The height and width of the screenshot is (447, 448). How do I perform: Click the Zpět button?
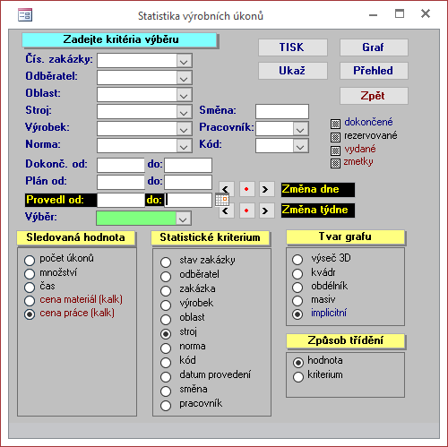(x=374, y=96)
